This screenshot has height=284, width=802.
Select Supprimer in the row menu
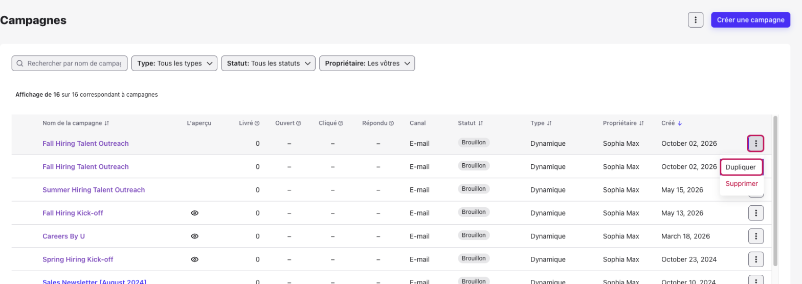[x=741, y=183]
